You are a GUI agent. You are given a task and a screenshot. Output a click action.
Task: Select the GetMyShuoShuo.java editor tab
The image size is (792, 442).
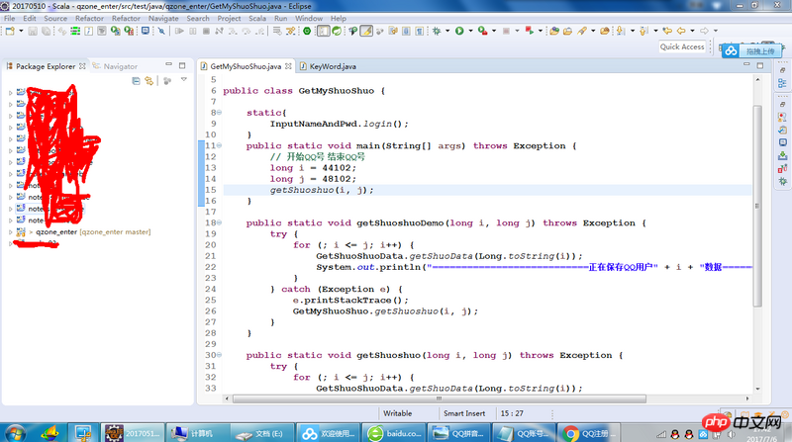[246, 66]
